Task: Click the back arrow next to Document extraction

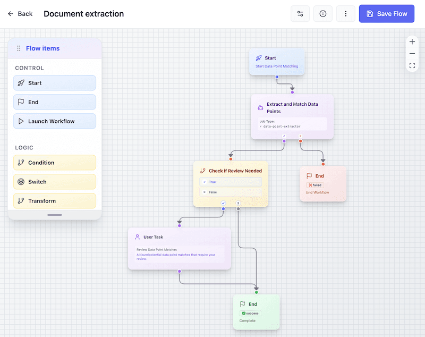Action: (10, 13)
